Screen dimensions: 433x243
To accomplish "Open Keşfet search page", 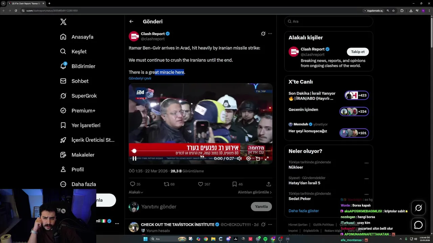I will tap(73, 52).
